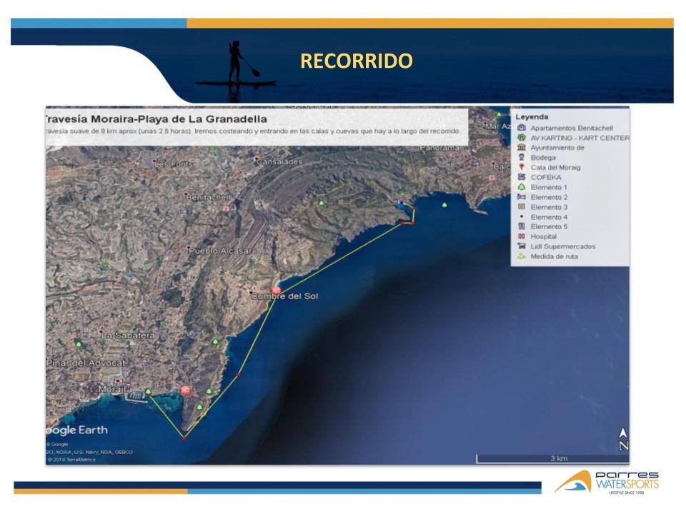686x514 pixels.
Task: Click the AV Karting legend icon
Action: pos(521,138)
